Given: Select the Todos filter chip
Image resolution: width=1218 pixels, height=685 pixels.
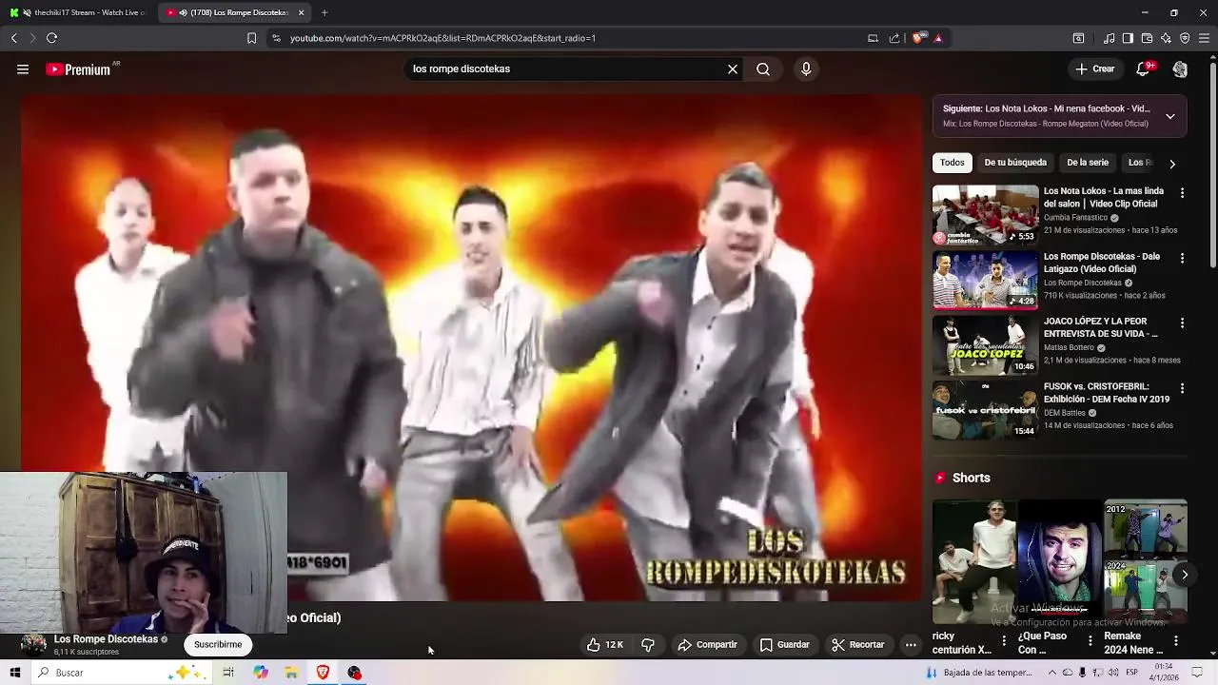Looking at the screenshot, I should click(953, 163).
